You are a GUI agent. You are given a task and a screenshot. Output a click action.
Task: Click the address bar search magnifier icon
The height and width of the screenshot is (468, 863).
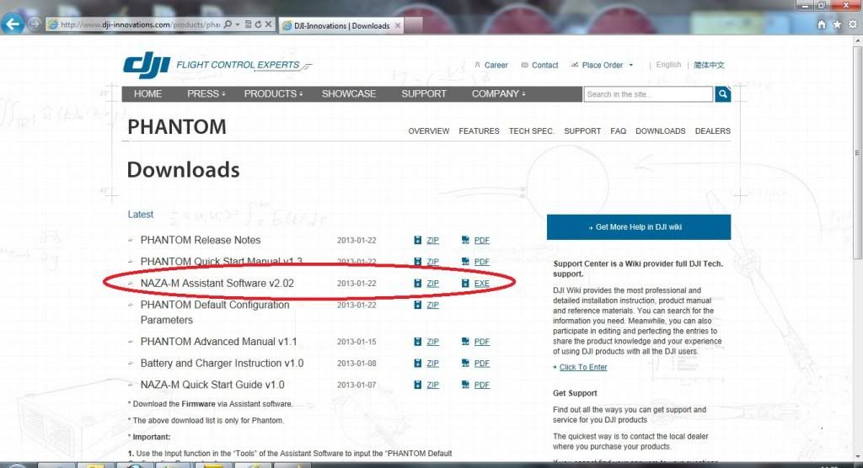pos(228,24)
